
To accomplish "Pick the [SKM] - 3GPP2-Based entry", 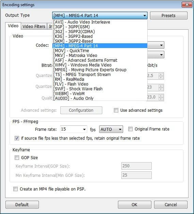I will pos(100,41).
